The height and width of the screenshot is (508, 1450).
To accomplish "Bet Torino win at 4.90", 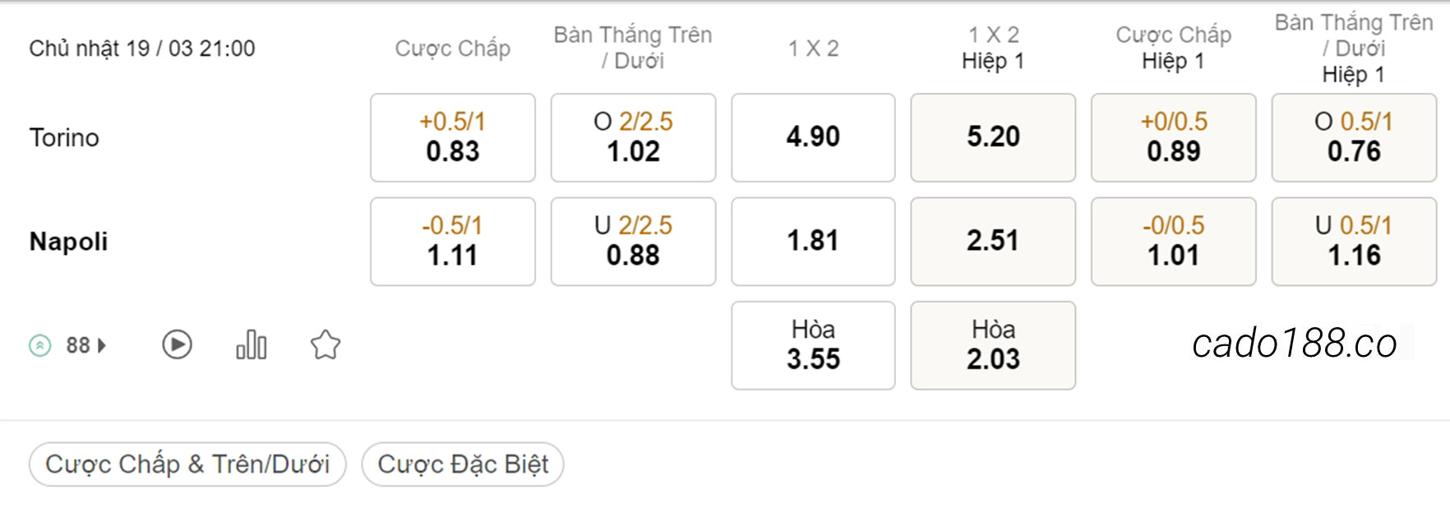I will pos(813,137).
